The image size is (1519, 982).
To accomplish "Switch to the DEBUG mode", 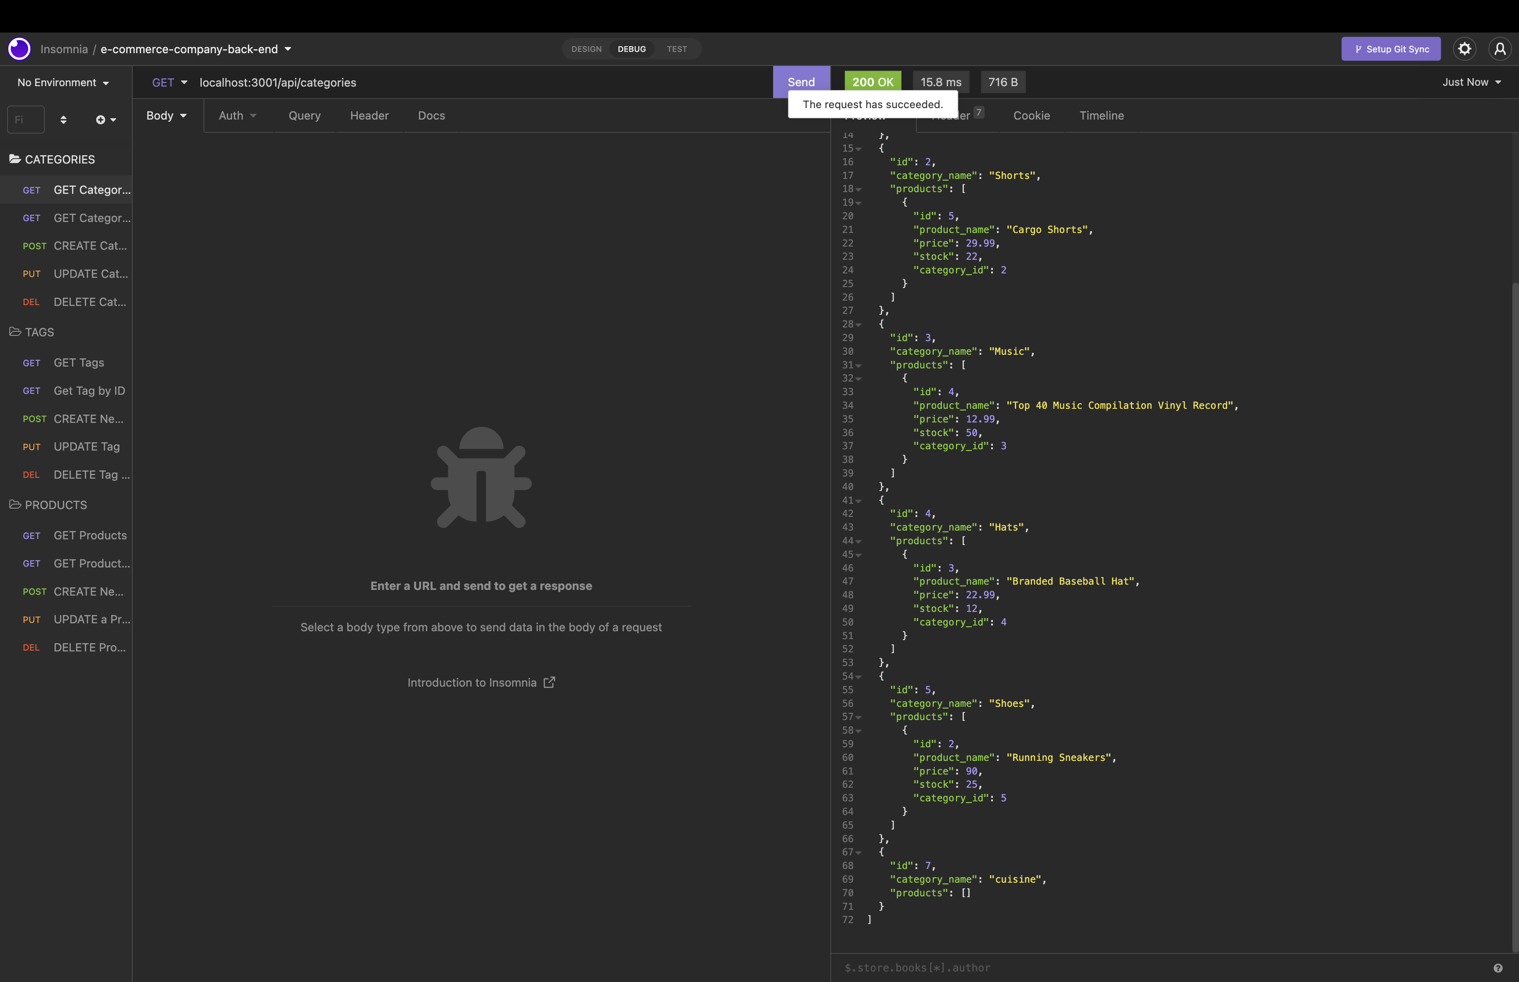I will 632,49.
